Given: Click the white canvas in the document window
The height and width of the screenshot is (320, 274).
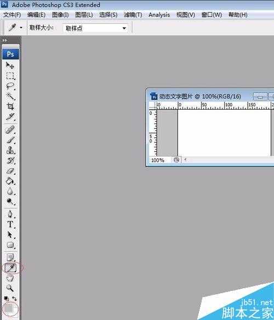Looking at the screenshot, I should tap(224, 133).
